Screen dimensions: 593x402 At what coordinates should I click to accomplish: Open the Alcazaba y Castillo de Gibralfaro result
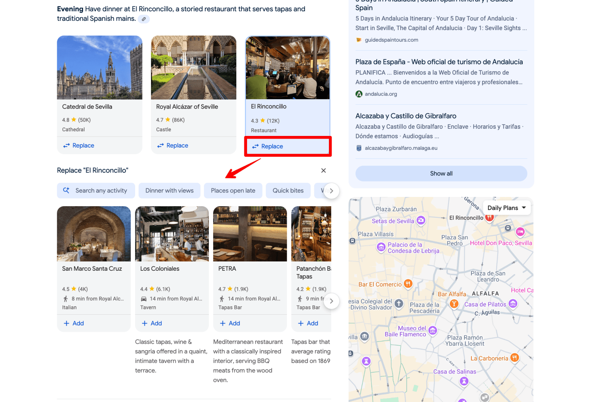coord(406,116)
